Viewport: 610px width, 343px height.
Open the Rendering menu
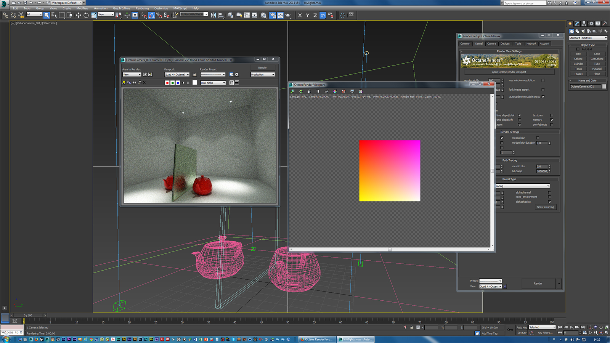(x=142, y=8)
